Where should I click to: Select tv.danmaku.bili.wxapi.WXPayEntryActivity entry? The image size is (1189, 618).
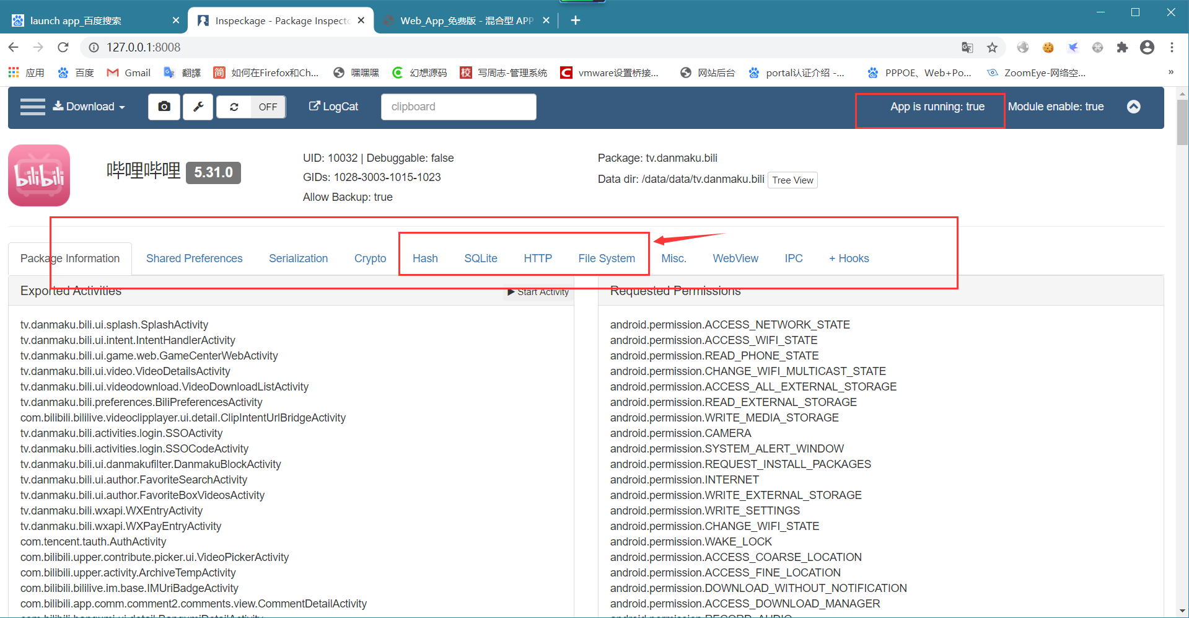tap(121, 526)
